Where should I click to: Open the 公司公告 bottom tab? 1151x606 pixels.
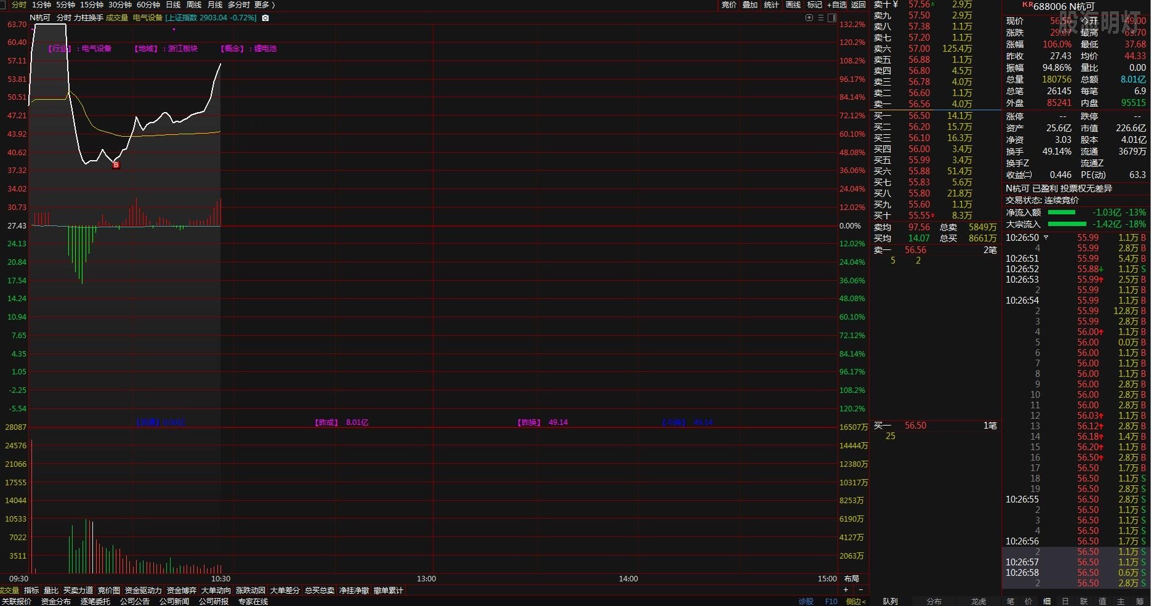tap(135, 601)
